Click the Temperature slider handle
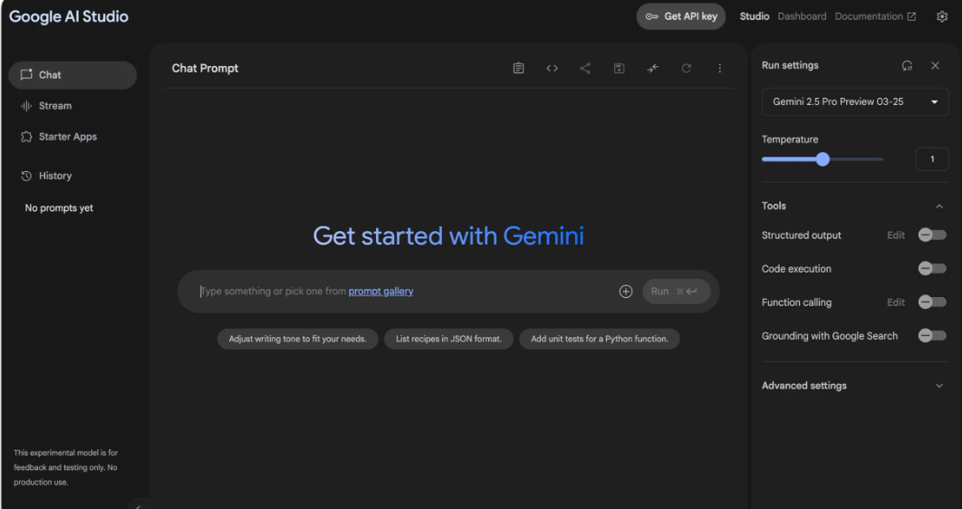 [823, 159]
